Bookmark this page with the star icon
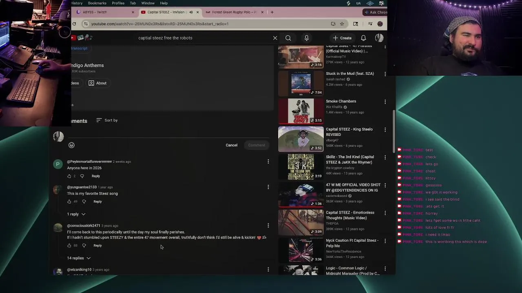This screenshot has height=293, width=522. click(342, 24)
